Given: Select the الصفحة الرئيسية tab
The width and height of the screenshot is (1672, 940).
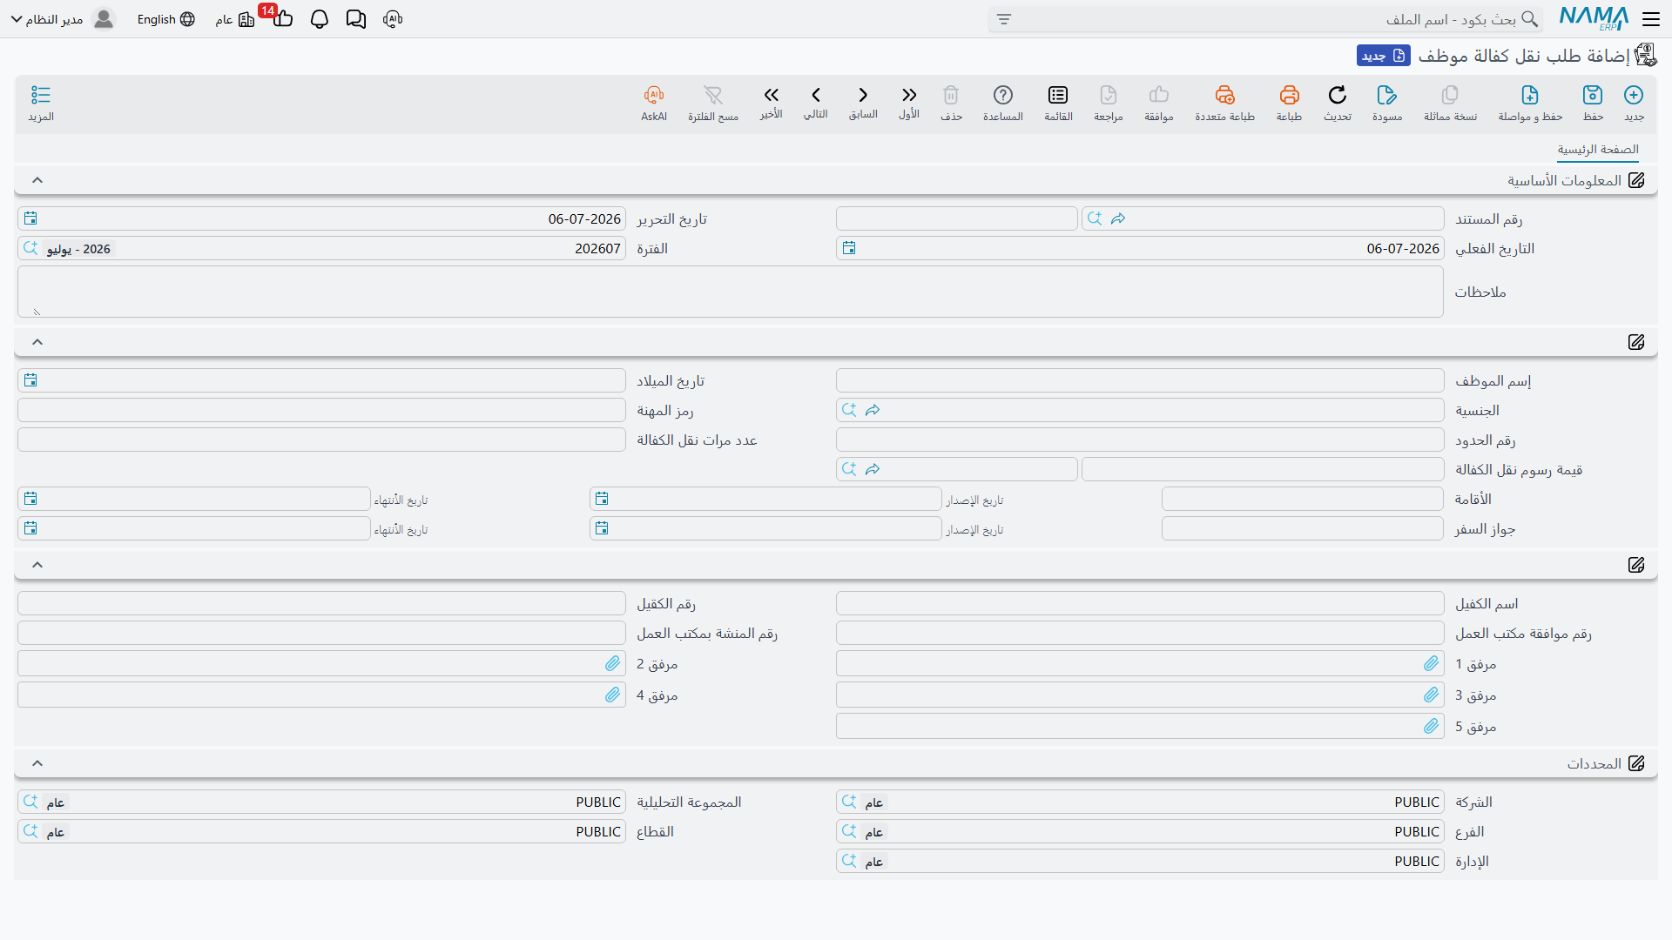Looking at the screenshot, I should pyautogui.click(x=1598, y=150).
